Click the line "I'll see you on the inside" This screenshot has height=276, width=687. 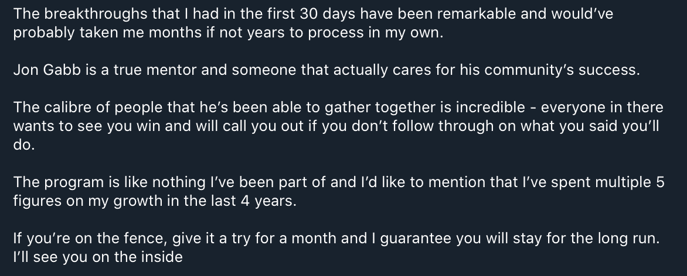(x=97, y=257)
